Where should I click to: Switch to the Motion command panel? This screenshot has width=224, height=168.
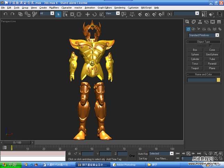coord(206,22)
